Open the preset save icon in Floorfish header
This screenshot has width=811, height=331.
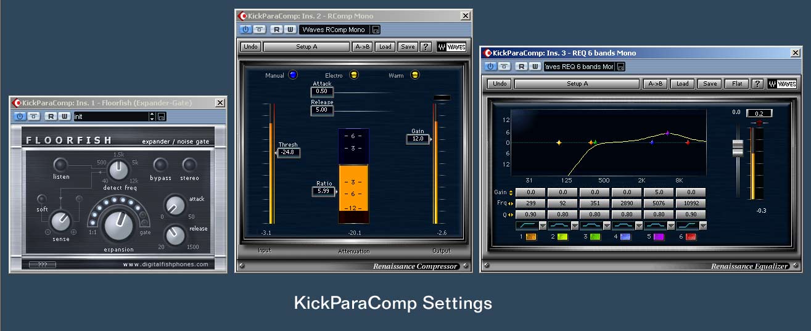pyautogui.click(x=161, y=116)
